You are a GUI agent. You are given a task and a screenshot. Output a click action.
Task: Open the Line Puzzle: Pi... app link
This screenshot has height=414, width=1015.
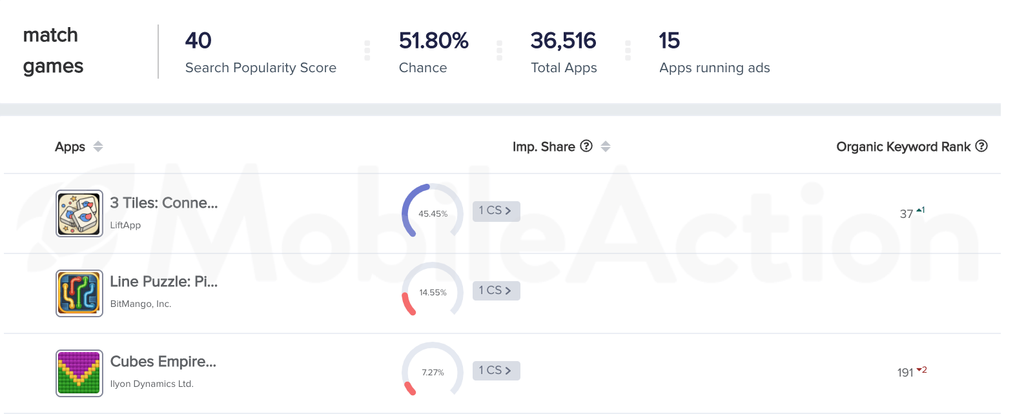click(164, 282)
